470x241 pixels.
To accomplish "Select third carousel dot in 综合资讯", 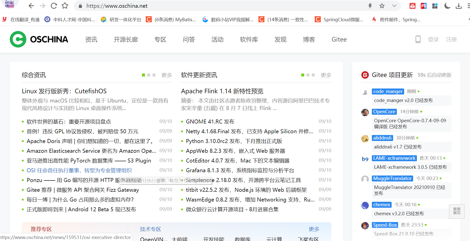I will (154, 75).
